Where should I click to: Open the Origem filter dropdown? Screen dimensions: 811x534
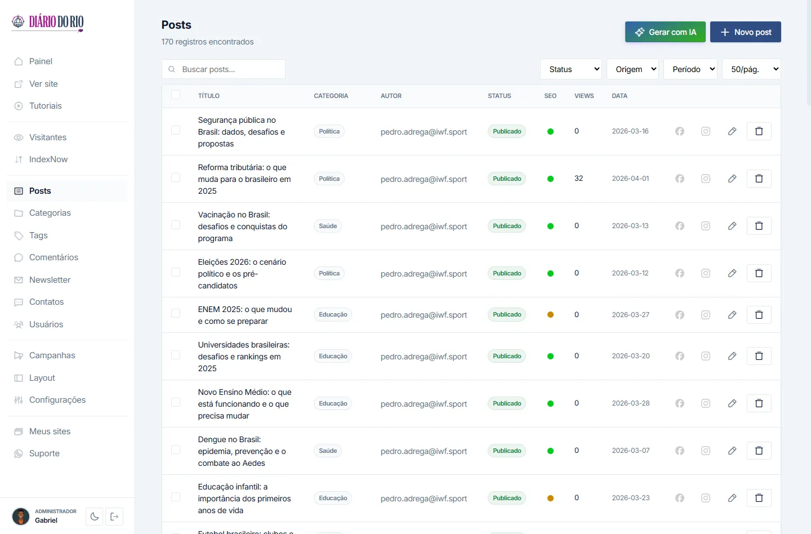coord(633,69)
